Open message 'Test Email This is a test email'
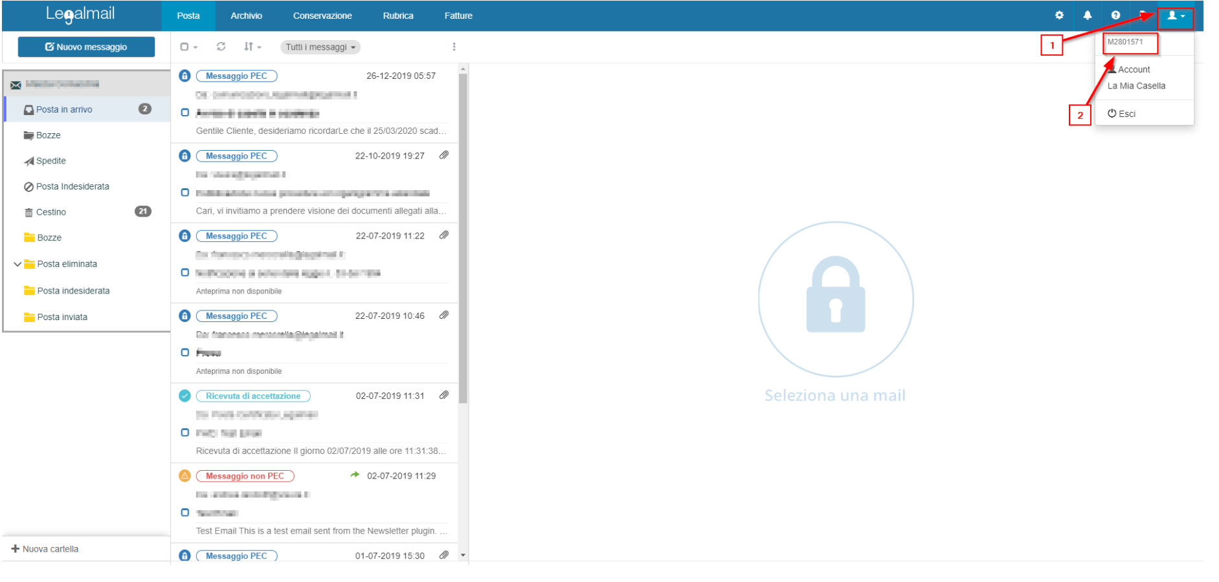The height and width of the screenshot is (582, 1219). (x=321, y=531)
